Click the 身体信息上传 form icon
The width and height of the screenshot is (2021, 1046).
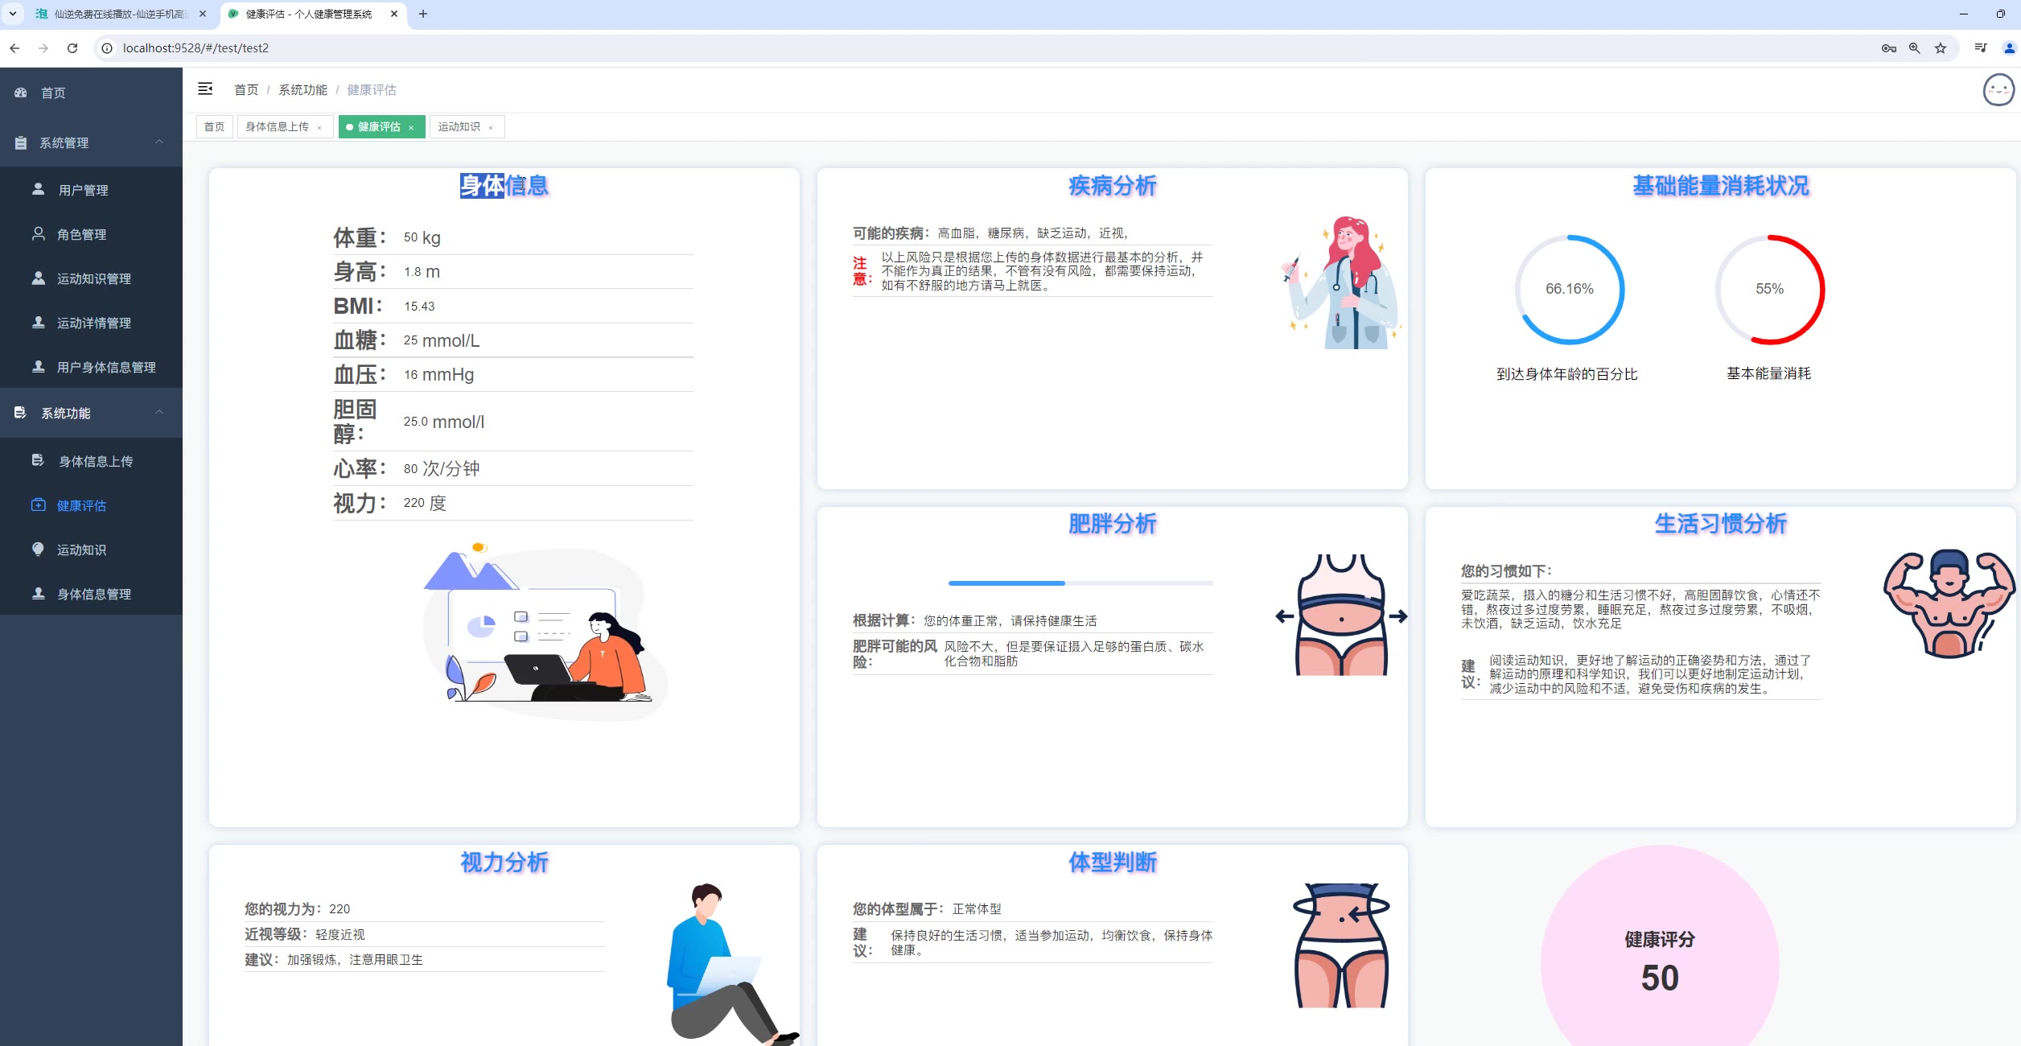pyautogui.click(x=38, y=460)
